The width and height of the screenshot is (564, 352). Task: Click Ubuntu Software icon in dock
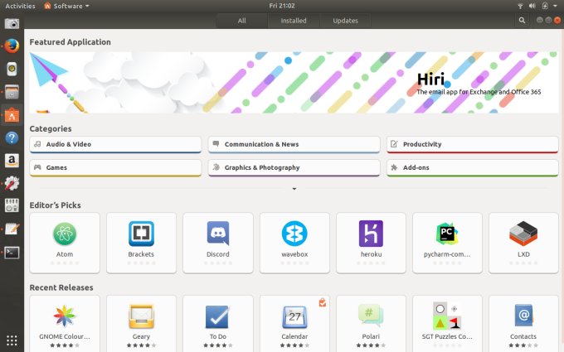click(12, 115)
